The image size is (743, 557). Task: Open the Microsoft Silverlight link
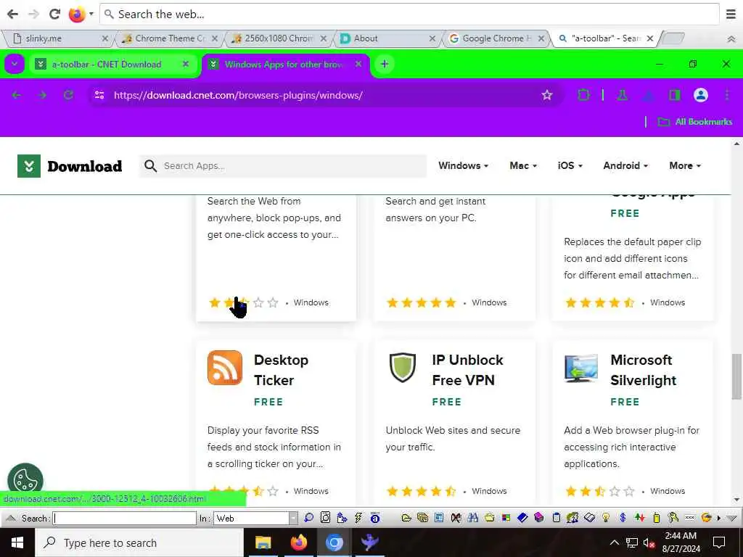point(643,370)
